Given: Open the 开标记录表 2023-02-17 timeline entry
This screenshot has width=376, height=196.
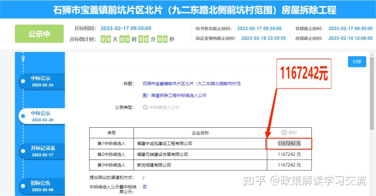Looking at the screenshot, I should (x=42, y=151).
